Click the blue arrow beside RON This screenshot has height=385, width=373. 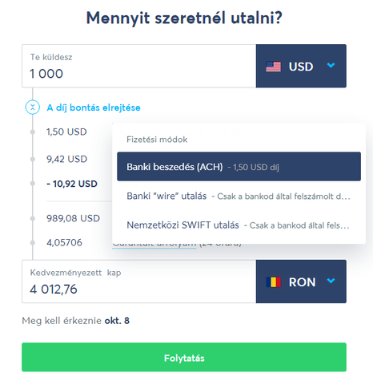pyautogui.click(x=331, y=281)
